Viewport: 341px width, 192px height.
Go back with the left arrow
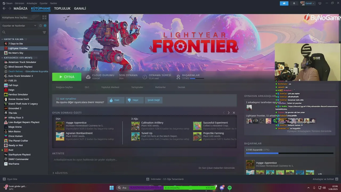[4, 9]
